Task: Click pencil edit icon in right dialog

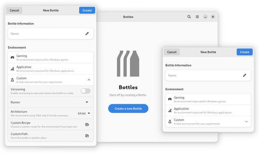Action: pos(244,76)
